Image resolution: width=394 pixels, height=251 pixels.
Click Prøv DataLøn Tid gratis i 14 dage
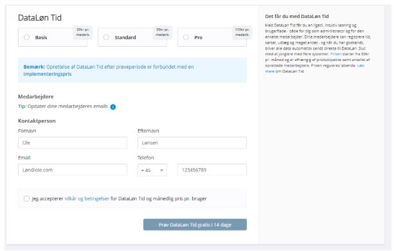(195, 225)
